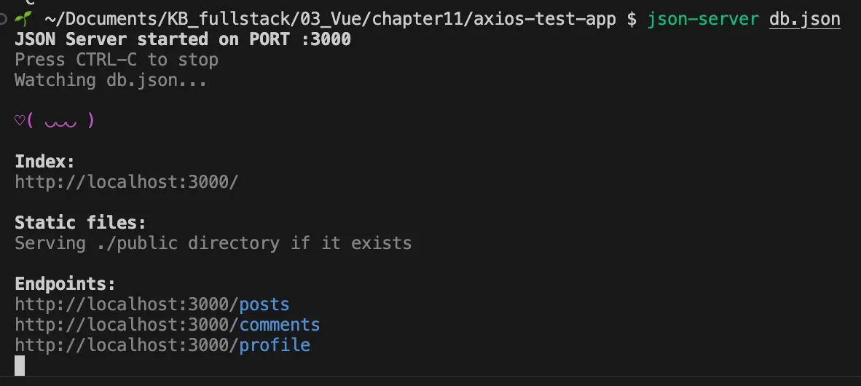Image resolution: width=861 pixels, height=386 pixels.
Task: Click the seedling emoji in the prompt
Action: [x=23, y=18]
